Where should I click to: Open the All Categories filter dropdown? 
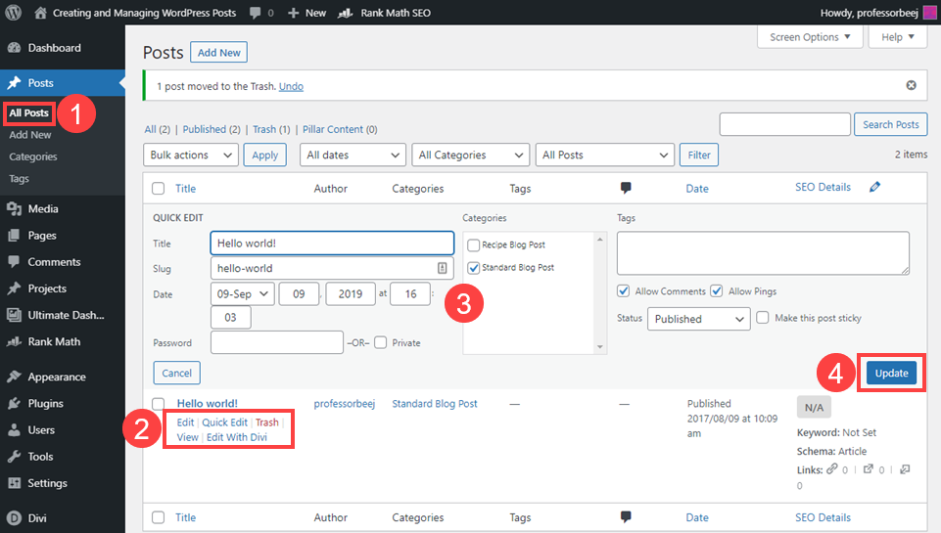pyautogui.click(x=470, y=155)
